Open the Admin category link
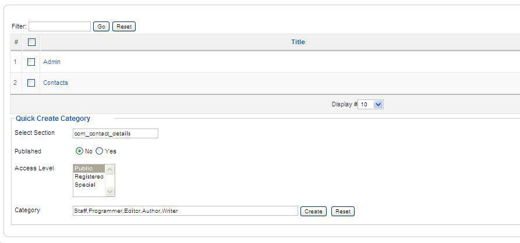Viewport: 520px width, 243px height. click(x=52, y=62)
